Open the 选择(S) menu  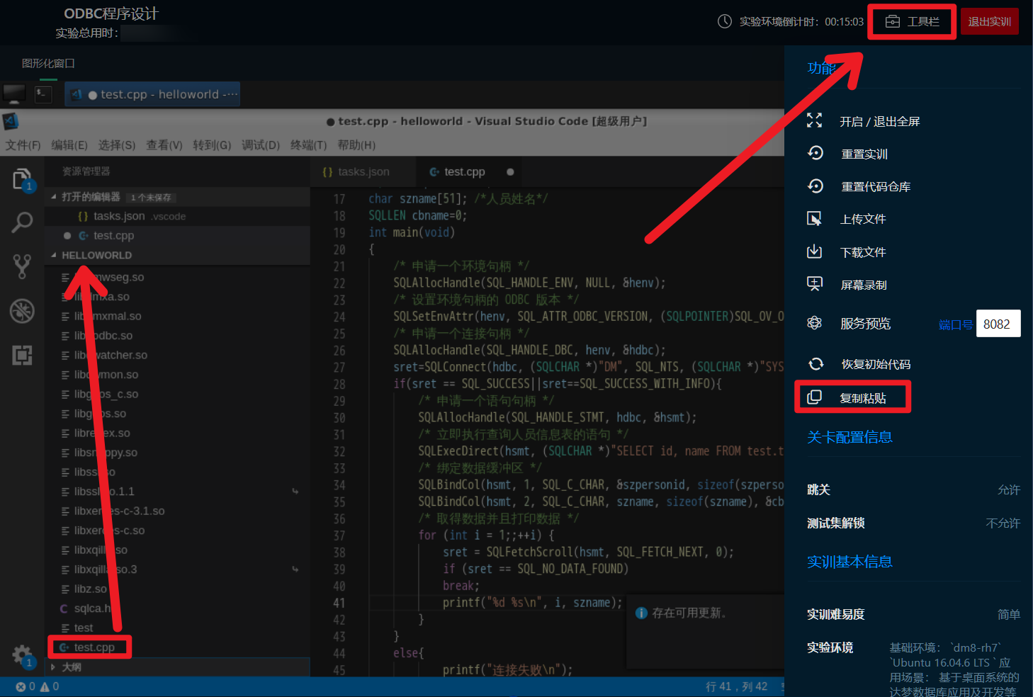[117, 145]
